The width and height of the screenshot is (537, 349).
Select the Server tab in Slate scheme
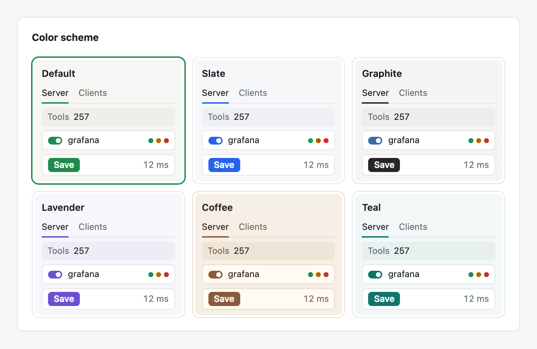pos(216,93)
